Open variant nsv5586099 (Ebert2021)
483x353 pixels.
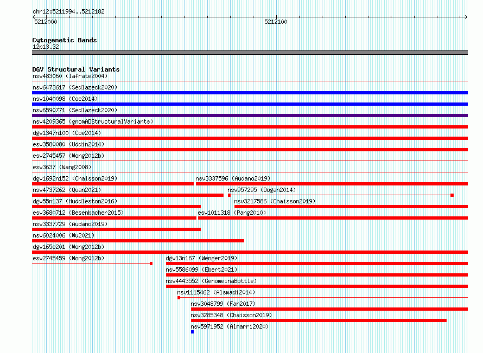click(x=201, y=269)
